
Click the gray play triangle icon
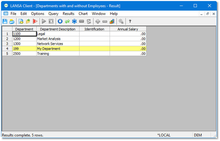pos(44,21)
